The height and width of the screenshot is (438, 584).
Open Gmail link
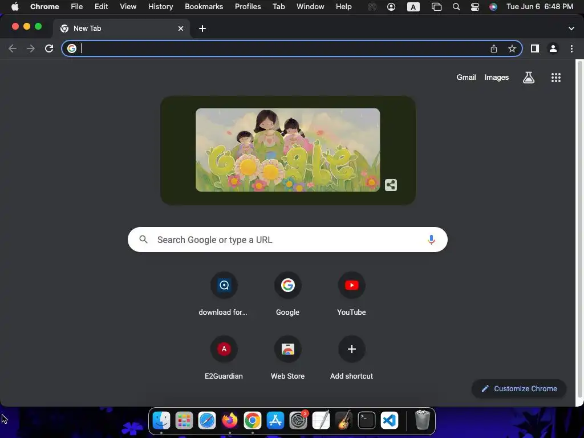tap(467, 77)
